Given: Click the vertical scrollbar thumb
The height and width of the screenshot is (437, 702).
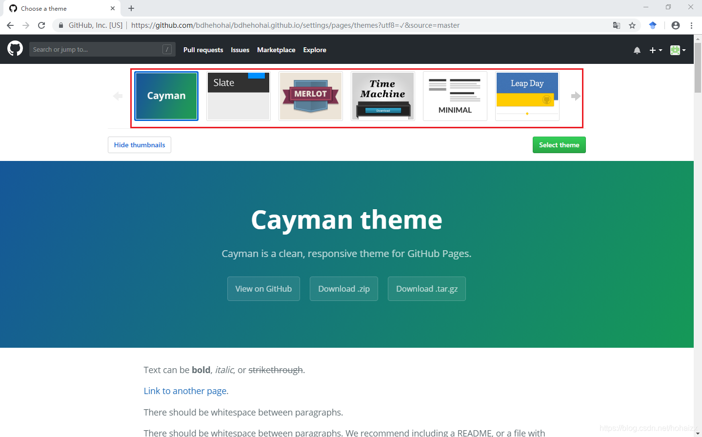Looking at the screenshot, I should pyautogui.click(x=698, y=67).
